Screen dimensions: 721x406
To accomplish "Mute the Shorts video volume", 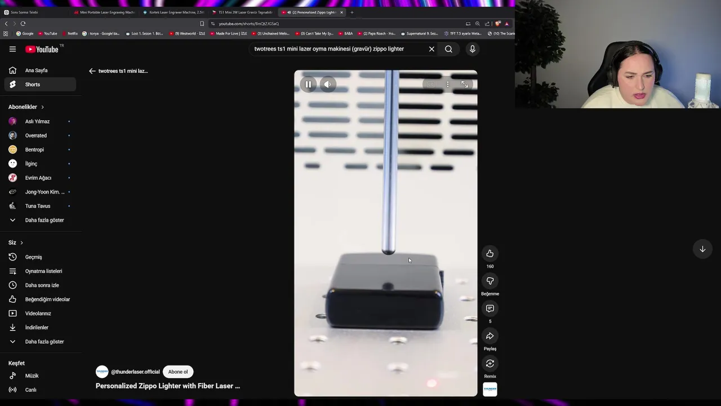I will point(327,85).
